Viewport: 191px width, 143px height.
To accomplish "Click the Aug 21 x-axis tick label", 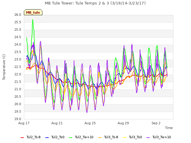I will click(57, 123).
